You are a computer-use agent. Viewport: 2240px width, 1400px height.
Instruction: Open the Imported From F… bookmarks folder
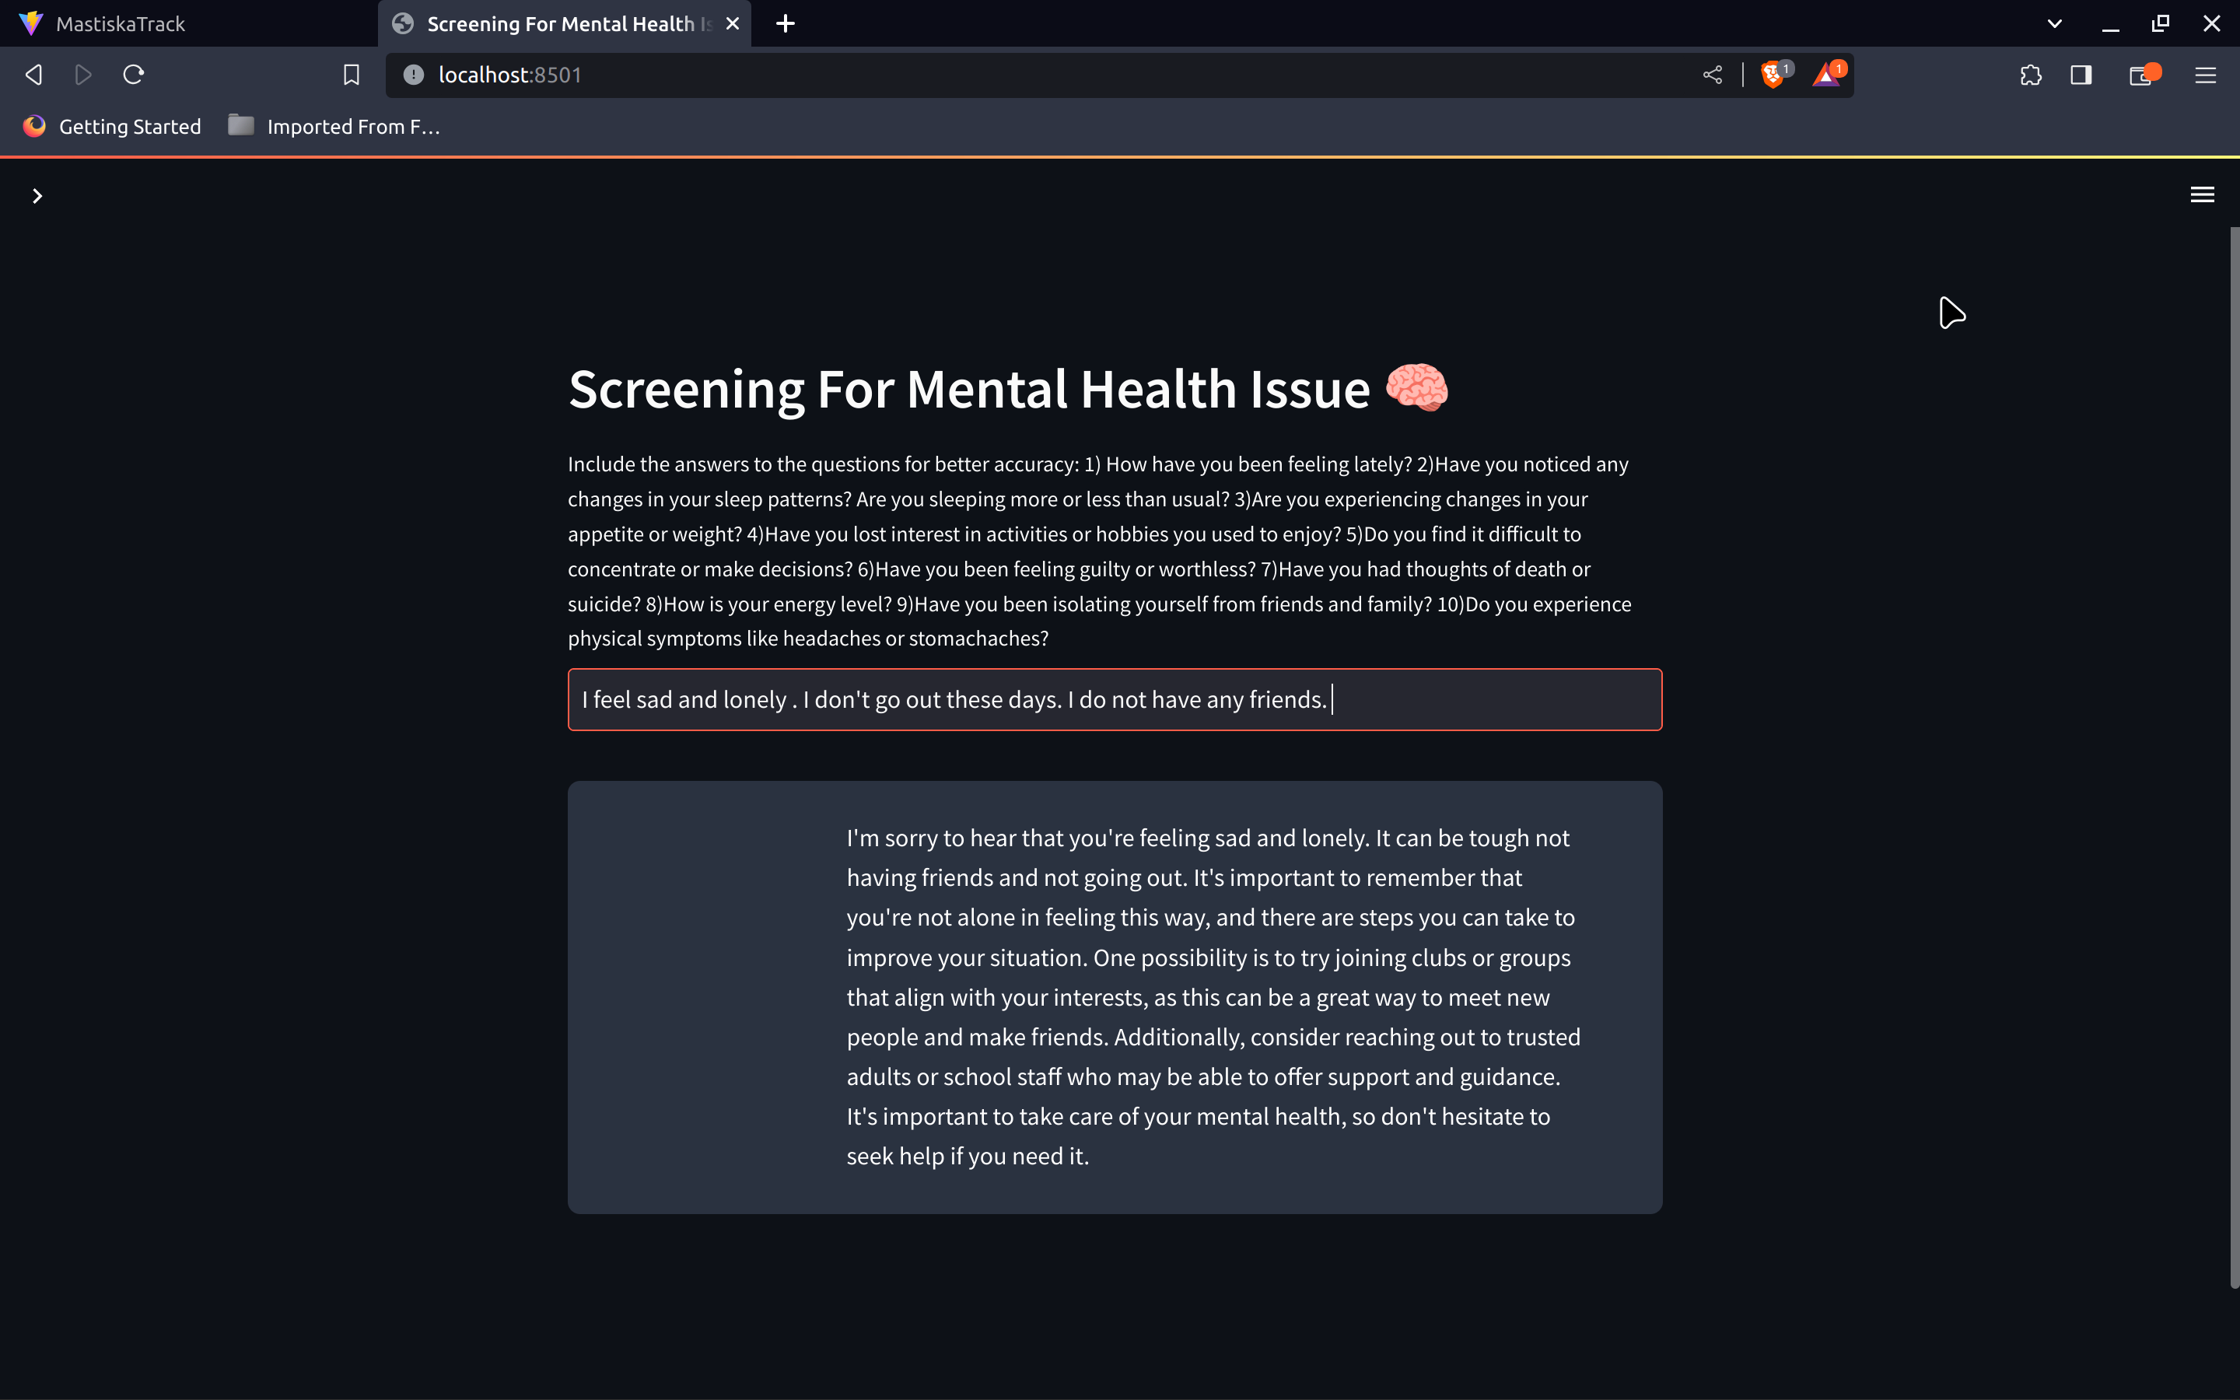[x=334, y=127]
